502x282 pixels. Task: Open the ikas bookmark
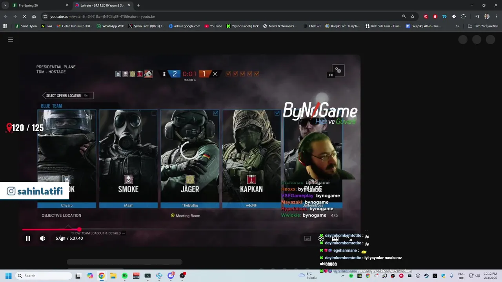point(47,26)
